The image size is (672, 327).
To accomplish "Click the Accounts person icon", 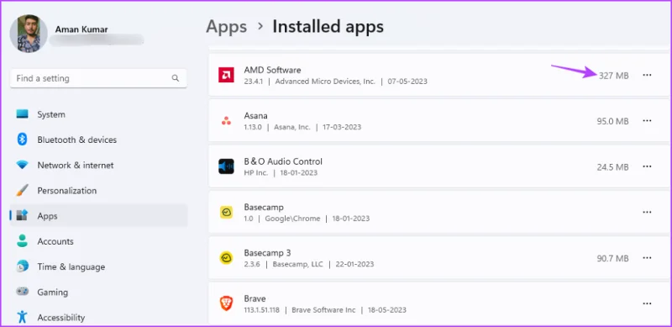I will (x=23, y=240).
